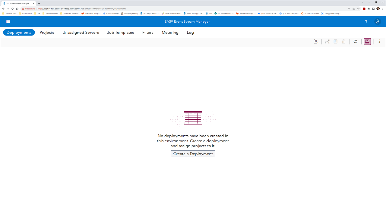
Task: Click the zoom magnifier icon in address bar
Action: [349, 9]
